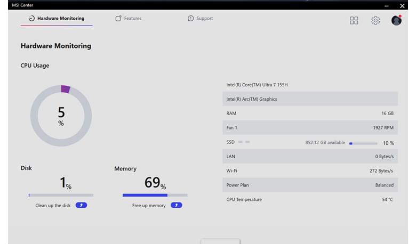The height and width of the screenshot is (244, 416).
Task: Click the Hardware Monitoring page heading
Action: point(56,46)
